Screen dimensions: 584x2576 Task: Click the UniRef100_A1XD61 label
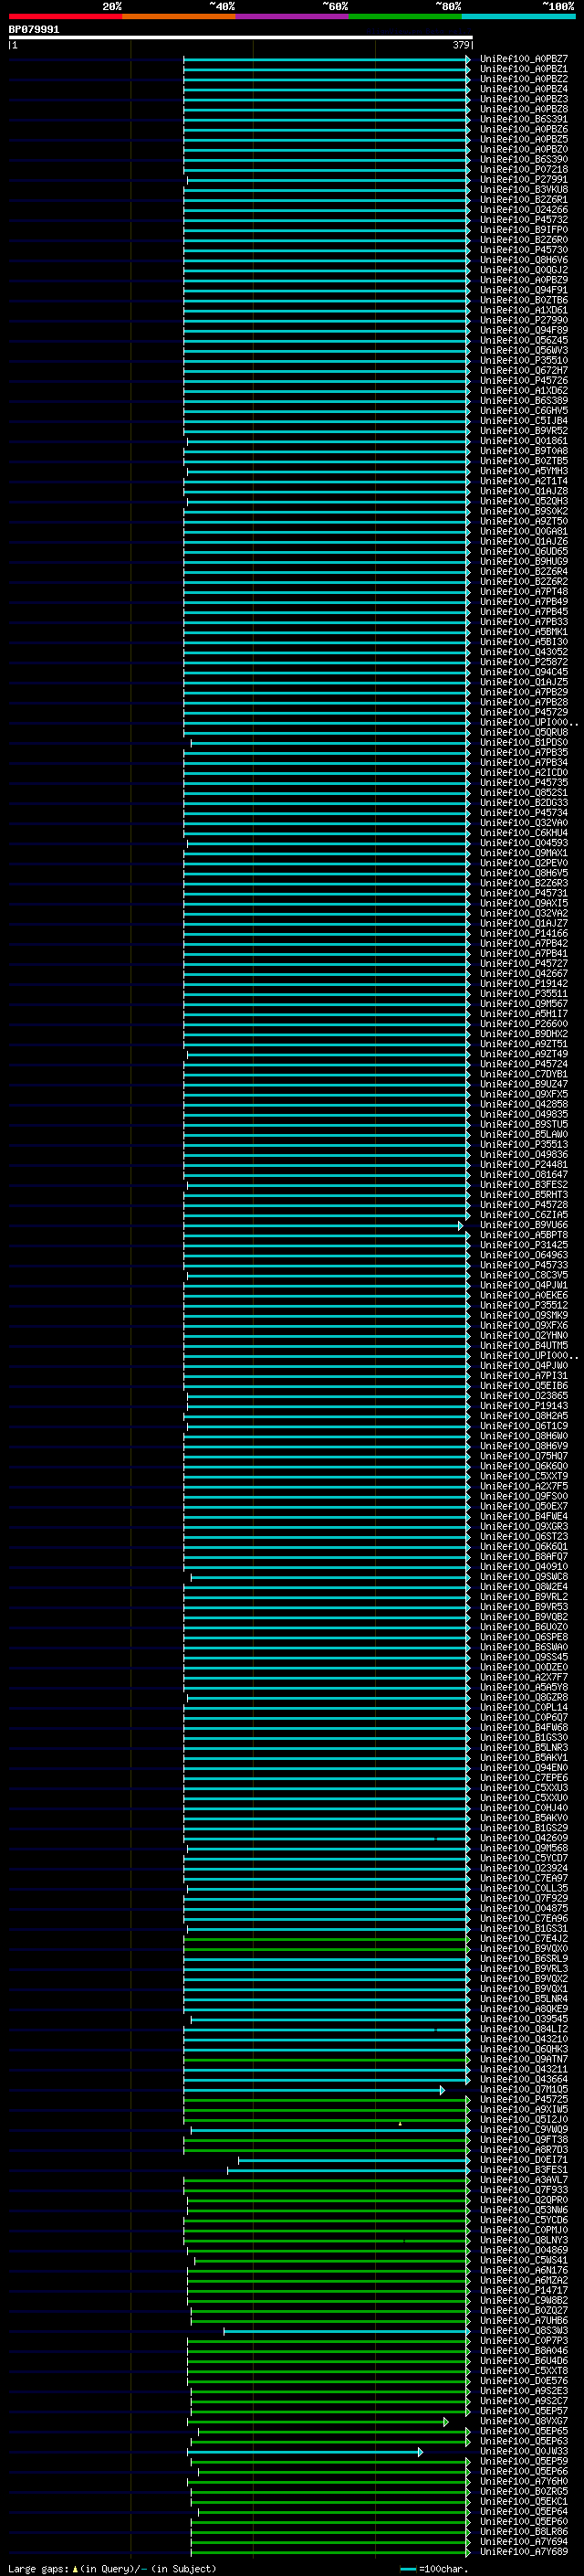coord(523,310)
